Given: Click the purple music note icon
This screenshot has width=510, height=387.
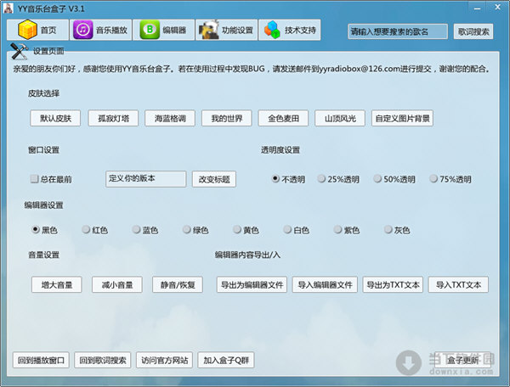Looking at the screenshot, I should click(x=83, y=30).
